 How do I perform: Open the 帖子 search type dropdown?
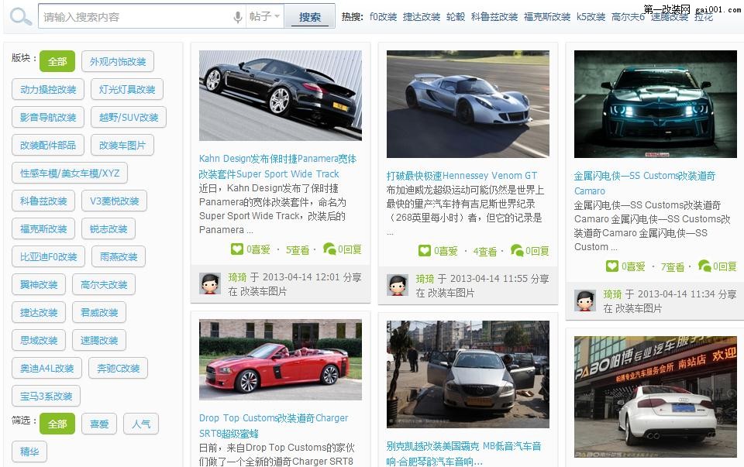click(x=264, y=17)
